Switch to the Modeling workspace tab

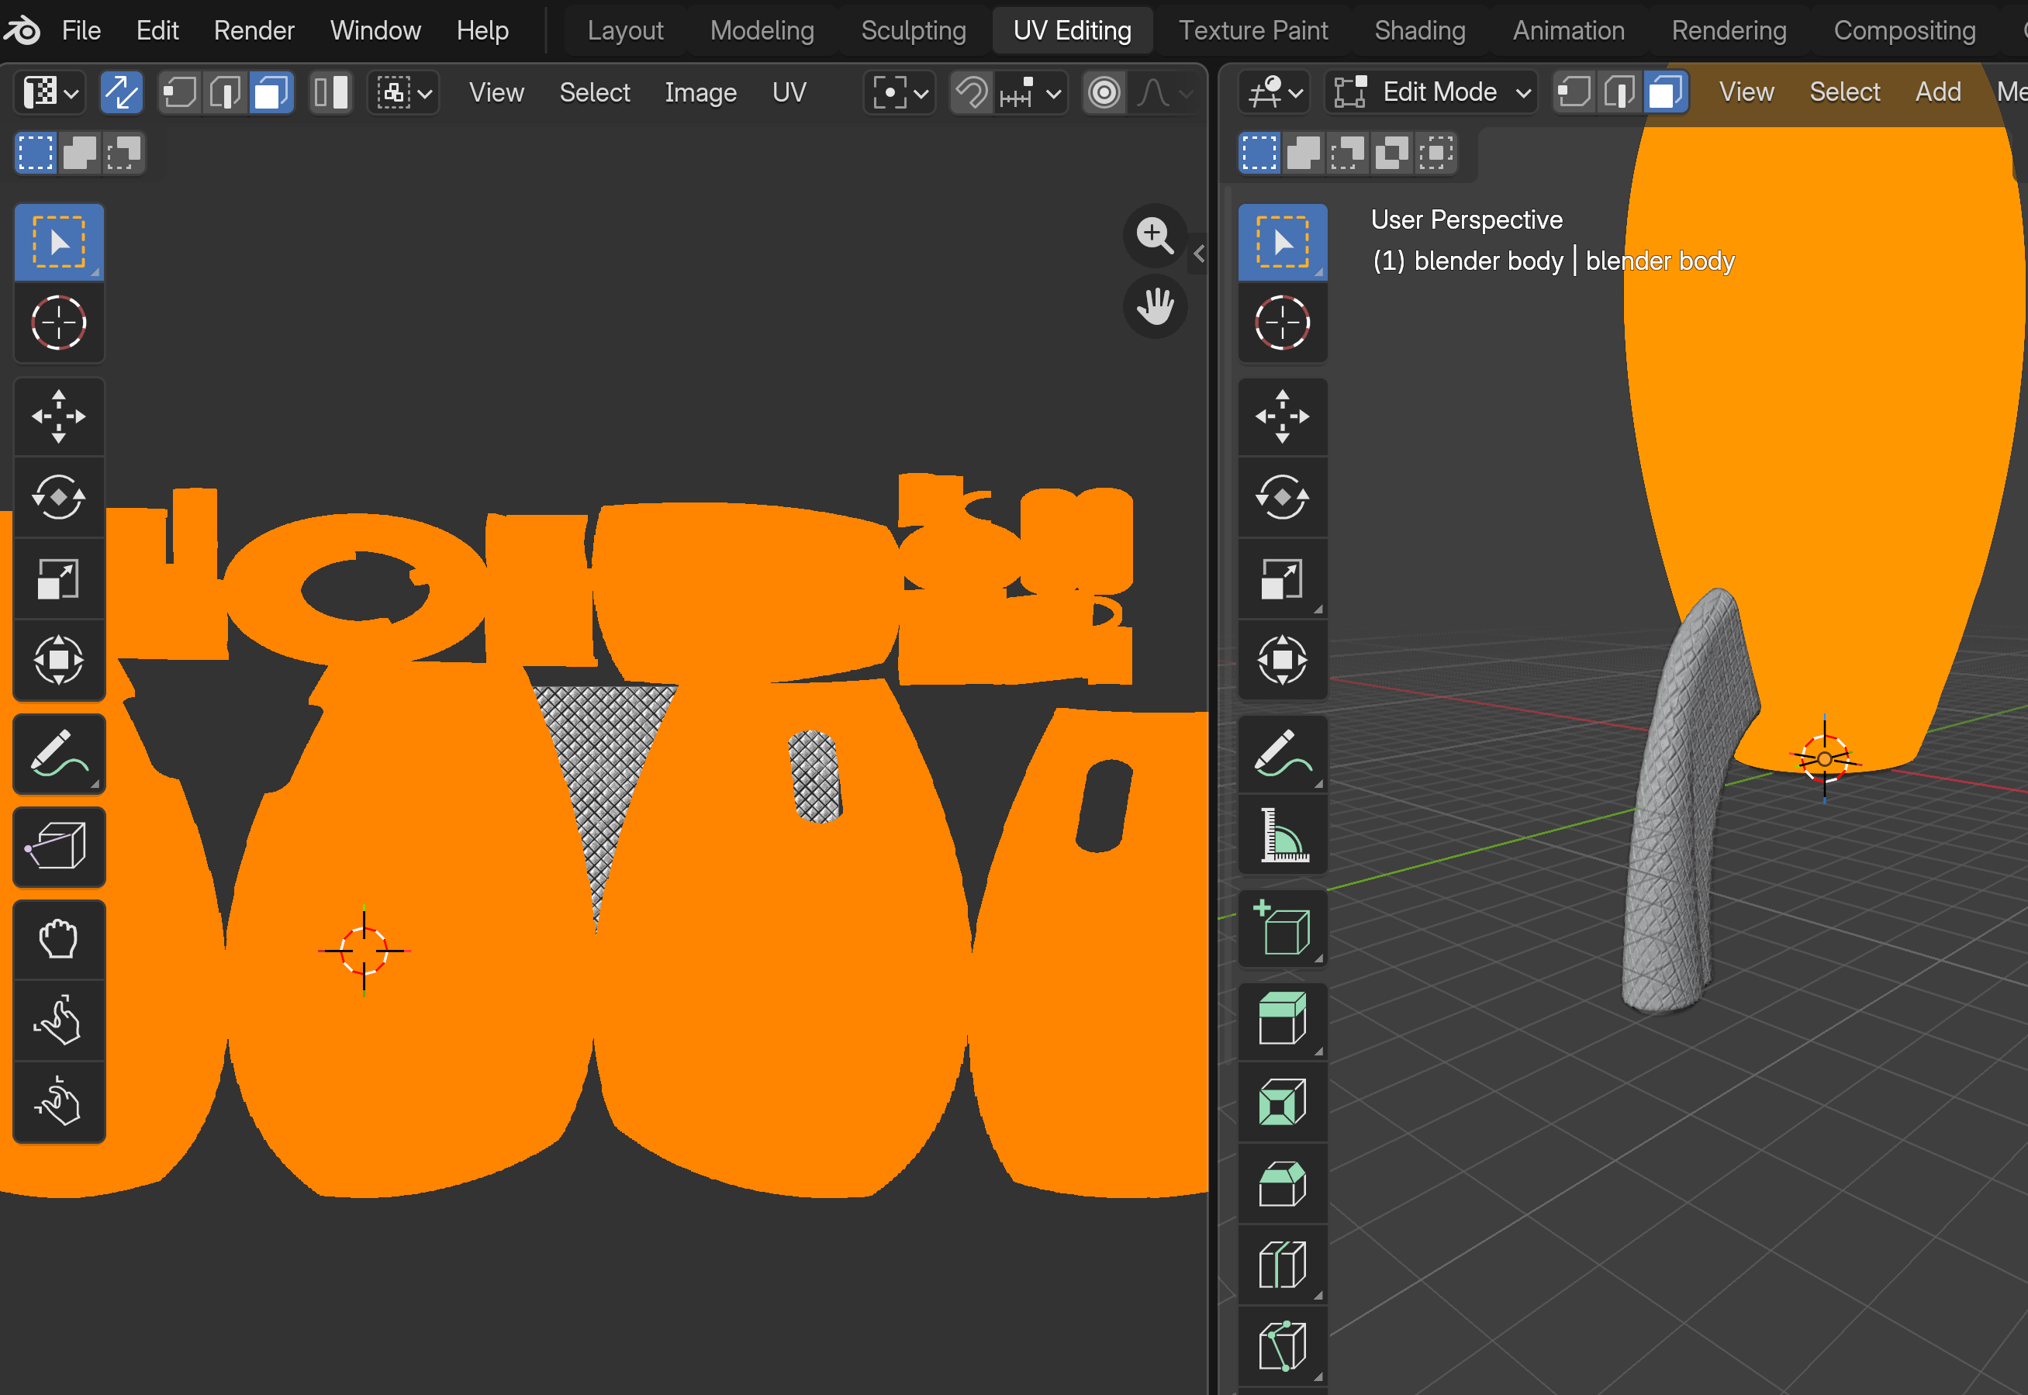(762, 30)
